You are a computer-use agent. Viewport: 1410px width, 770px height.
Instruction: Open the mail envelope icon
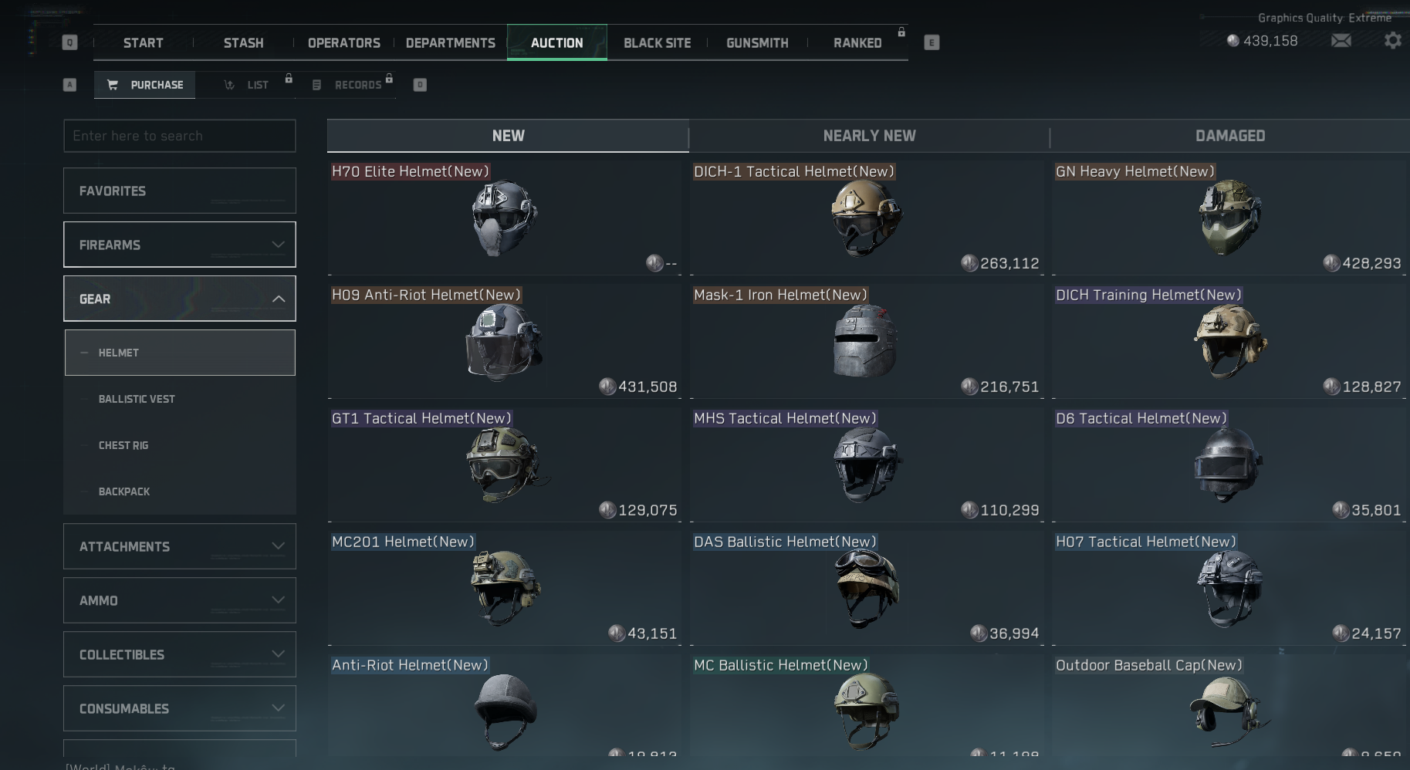[x=1341, y=41]
